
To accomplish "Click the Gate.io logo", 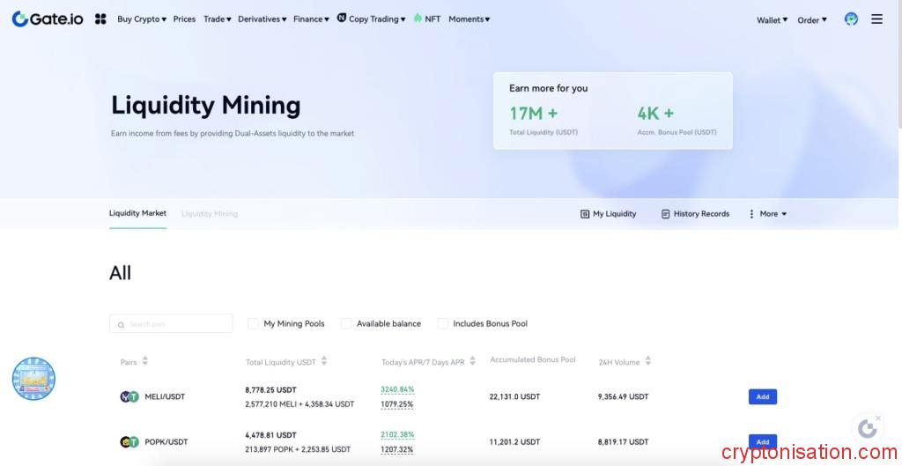I will [48, 19].
